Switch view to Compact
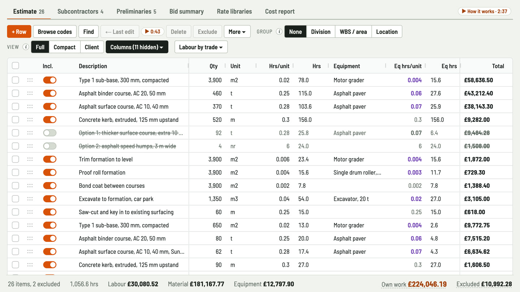 65,47
